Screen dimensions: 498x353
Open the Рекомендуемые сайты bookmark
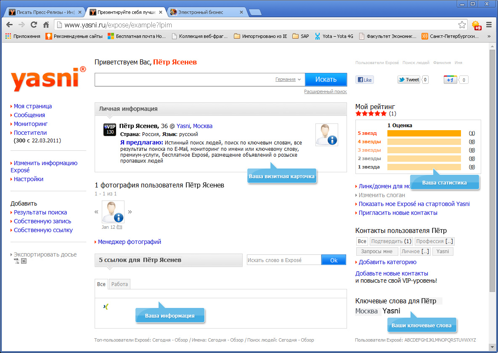coord(74,36)
